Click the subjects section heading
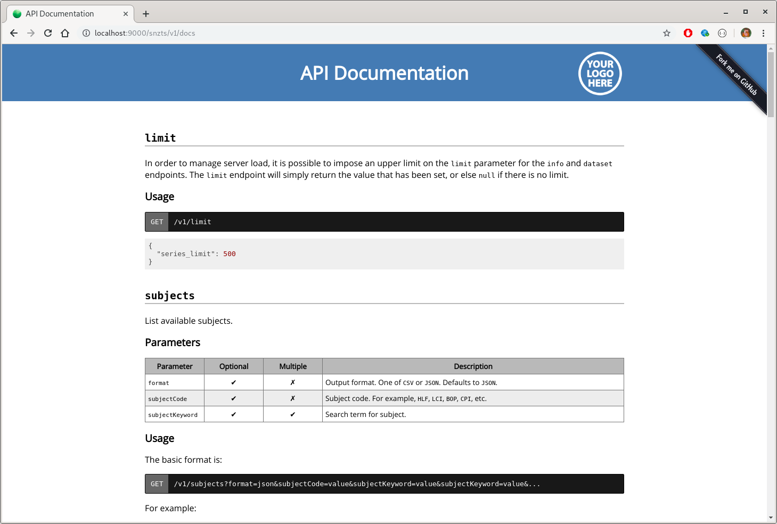Viewport: 777px width, 524px height. [170, 296]
